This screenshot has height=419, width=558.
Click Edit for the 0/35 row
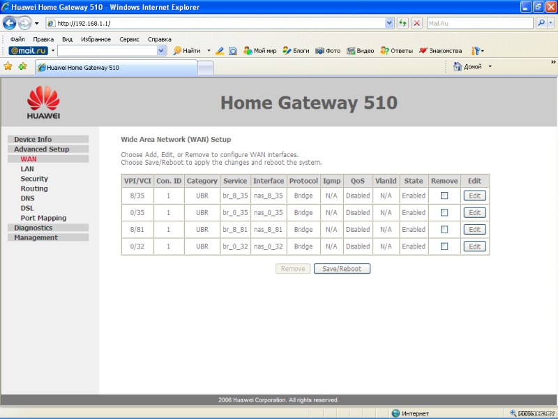point(474,212)
